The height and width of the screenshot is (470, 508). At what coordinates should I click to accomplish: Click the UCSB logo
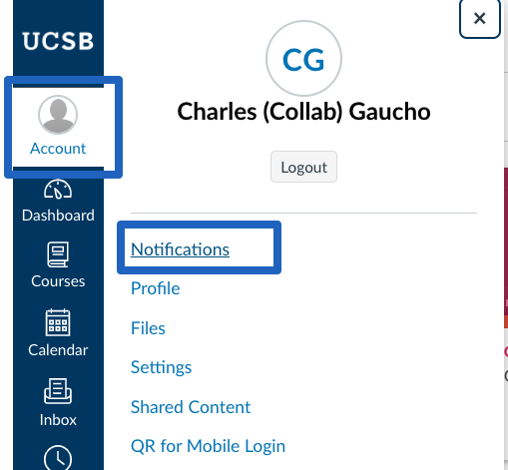[x=58, y=41]
